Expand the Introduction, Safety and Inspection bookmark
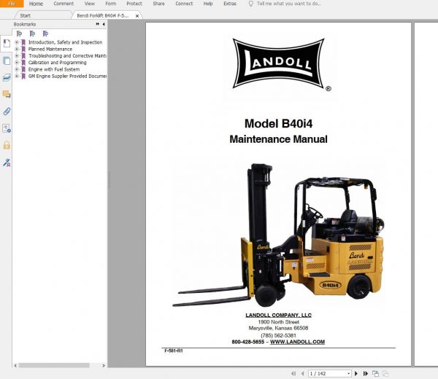The width and height of the screenshot is (438, 379). [17, 42]
